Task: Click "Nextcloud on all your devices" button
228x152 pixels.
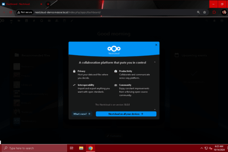Action: tap(126, 114)
